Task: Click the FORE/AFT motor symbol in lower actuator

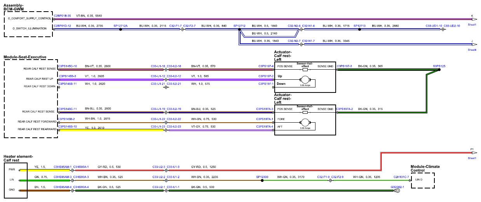Action: (x=305, y=122)
